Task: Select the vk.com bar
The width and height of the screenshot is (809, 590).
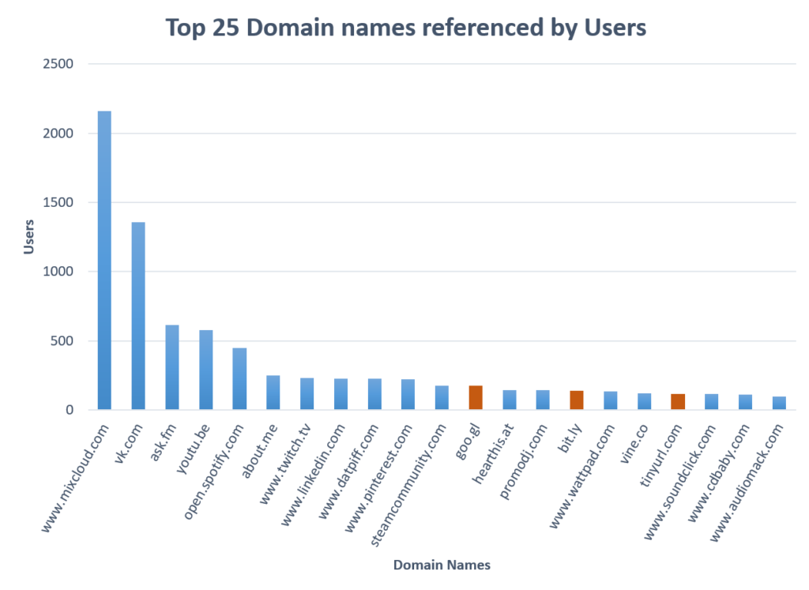Action: 138,316
